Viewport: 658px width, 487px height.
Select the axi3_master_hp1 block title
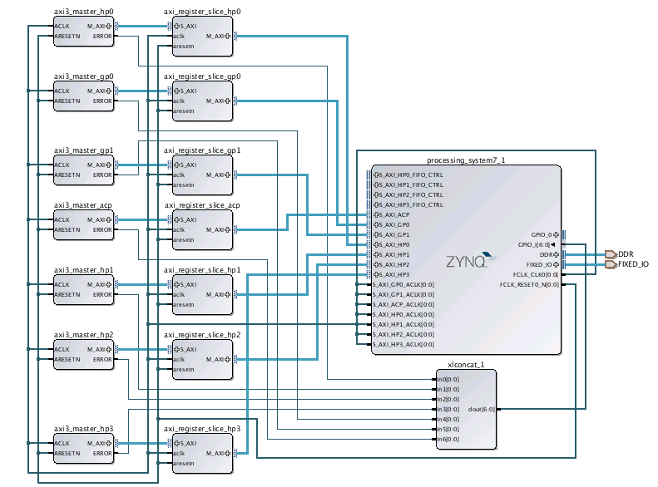83,270
